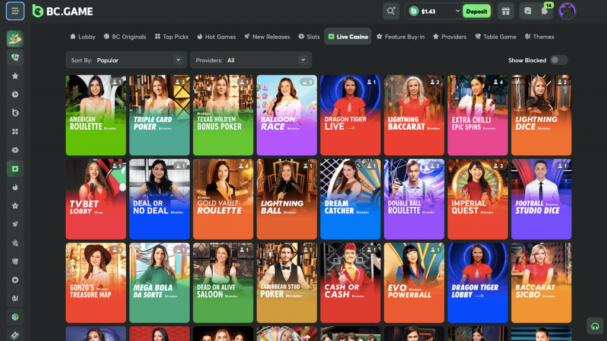607x341 pixels.
Task: Switch to the Table Game tab
Action: click(x=496, y=36)
